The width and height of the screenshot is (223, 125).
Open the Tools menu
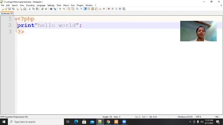(x=59, y=6)
